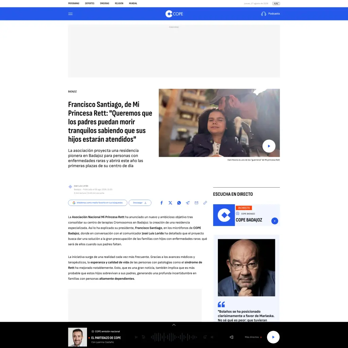Copy the article link

pos(205,203)
